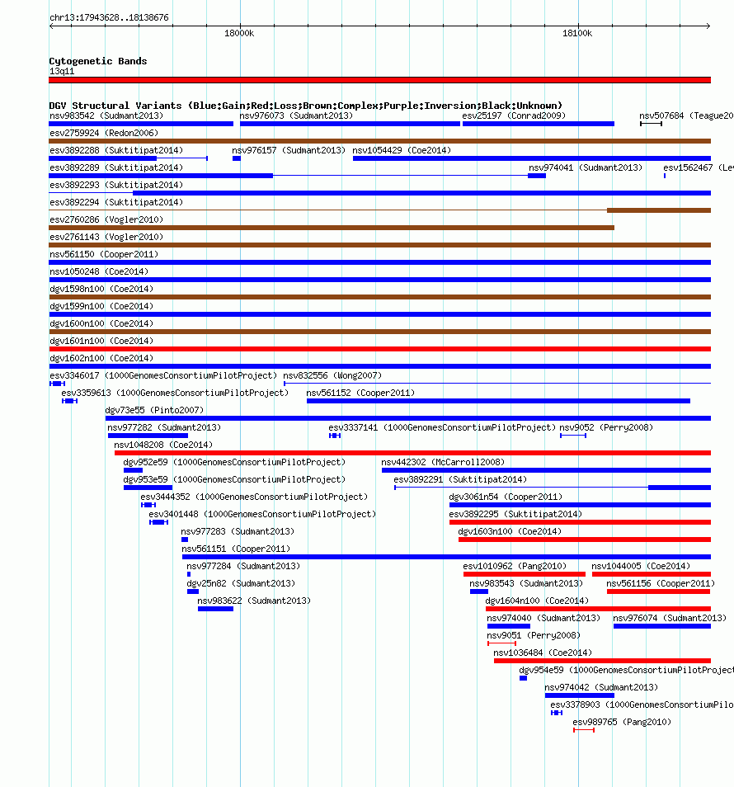The height and width of the screenshot is (787, 734).
Task: Click dgv25n82 (Sudmant2013) label
Action: pyautogui.click(x=241, y=583)
